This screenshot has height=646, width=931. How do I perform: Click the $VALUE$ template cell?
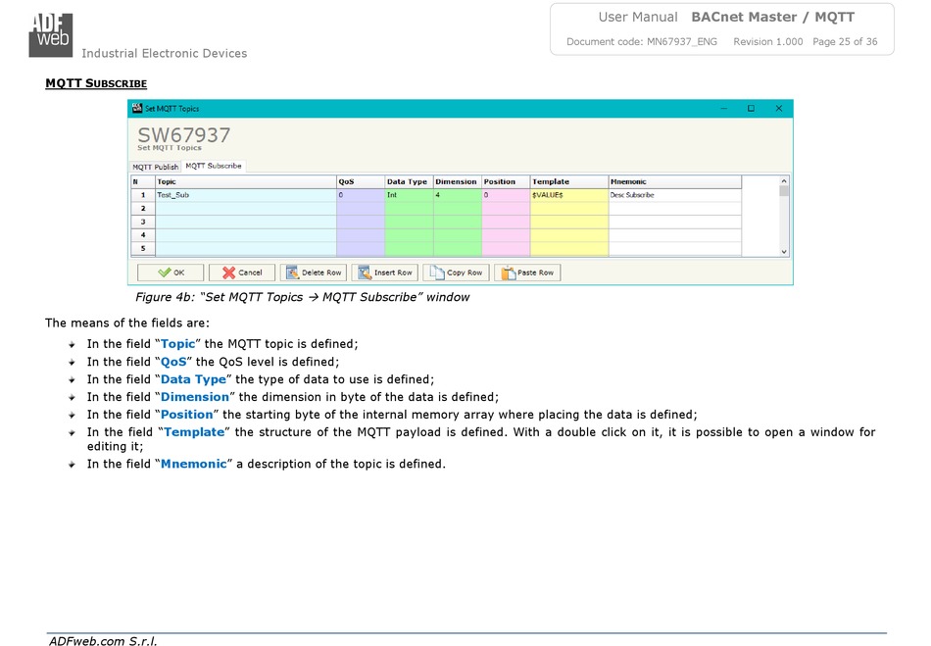569,195
